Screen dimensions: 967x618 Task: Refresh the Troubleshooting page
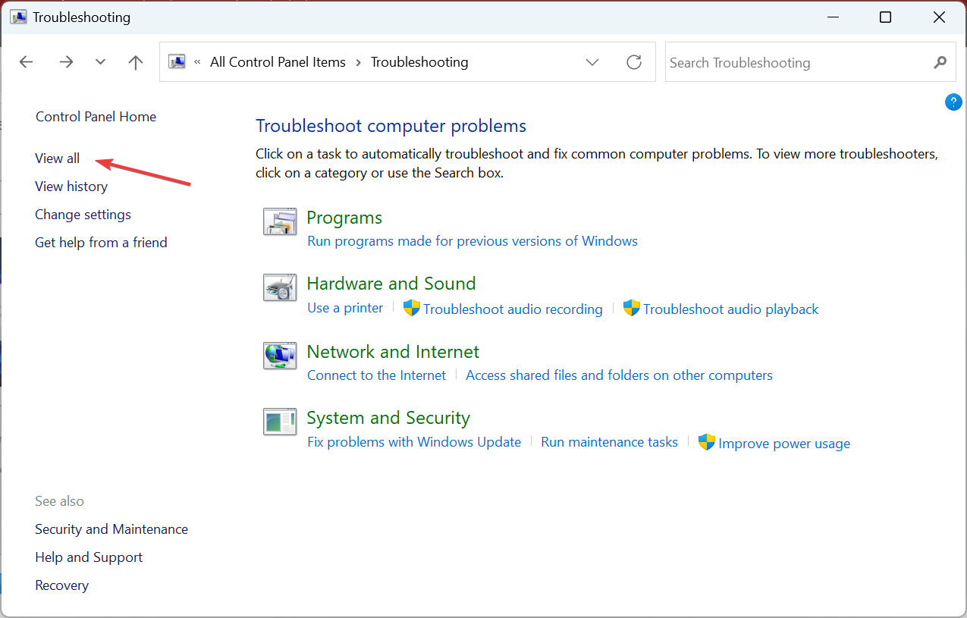[634, 62]
